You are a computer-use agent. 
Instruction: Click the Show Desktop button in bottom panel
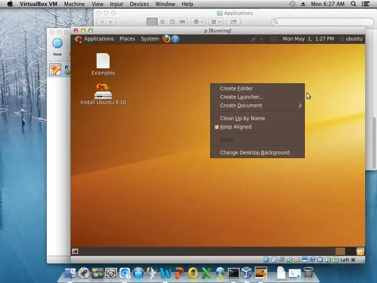coord(75,251)
